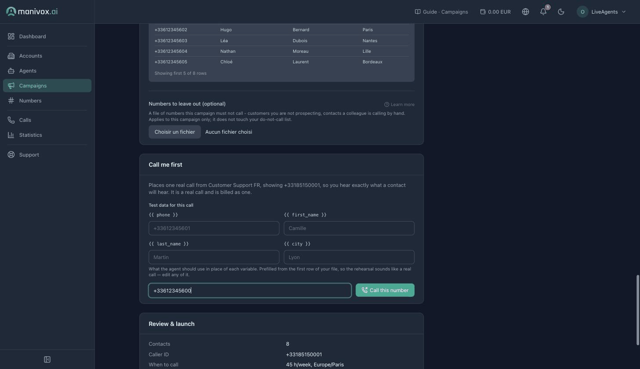Click the Support lifebuoy icon
This screenshot has width=640, height=369.
pos(11,155)
